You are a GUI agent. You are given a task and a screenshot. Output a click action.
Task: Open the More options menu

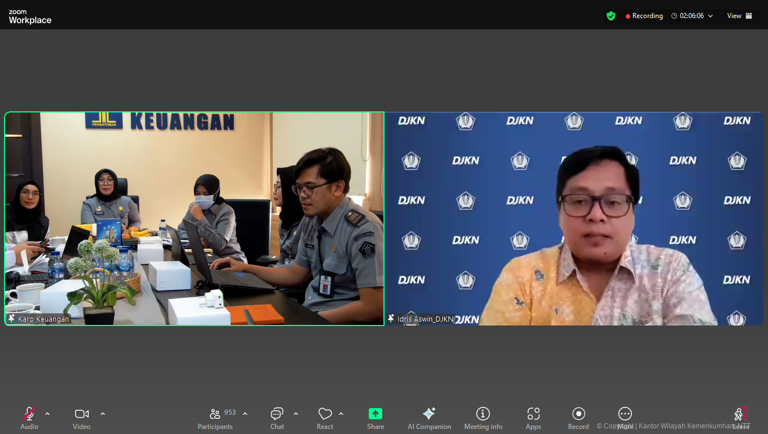tap(625, 414)
